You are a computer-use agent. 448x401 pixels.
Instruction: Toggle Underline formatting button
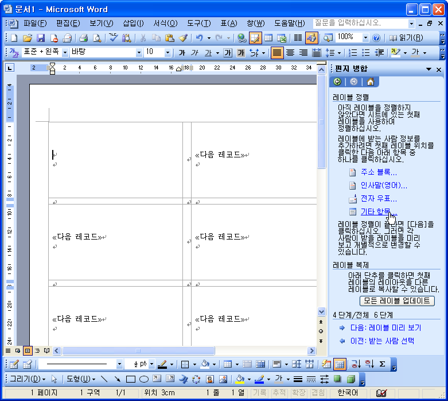point(208,53)
